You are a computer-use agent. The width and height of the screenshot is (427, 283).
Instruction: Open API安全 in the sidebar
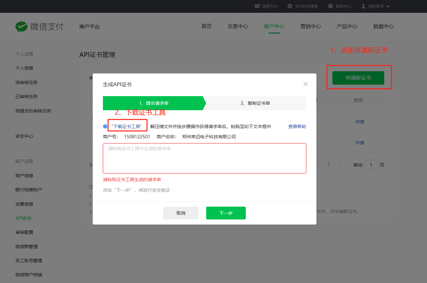point(24,218)
